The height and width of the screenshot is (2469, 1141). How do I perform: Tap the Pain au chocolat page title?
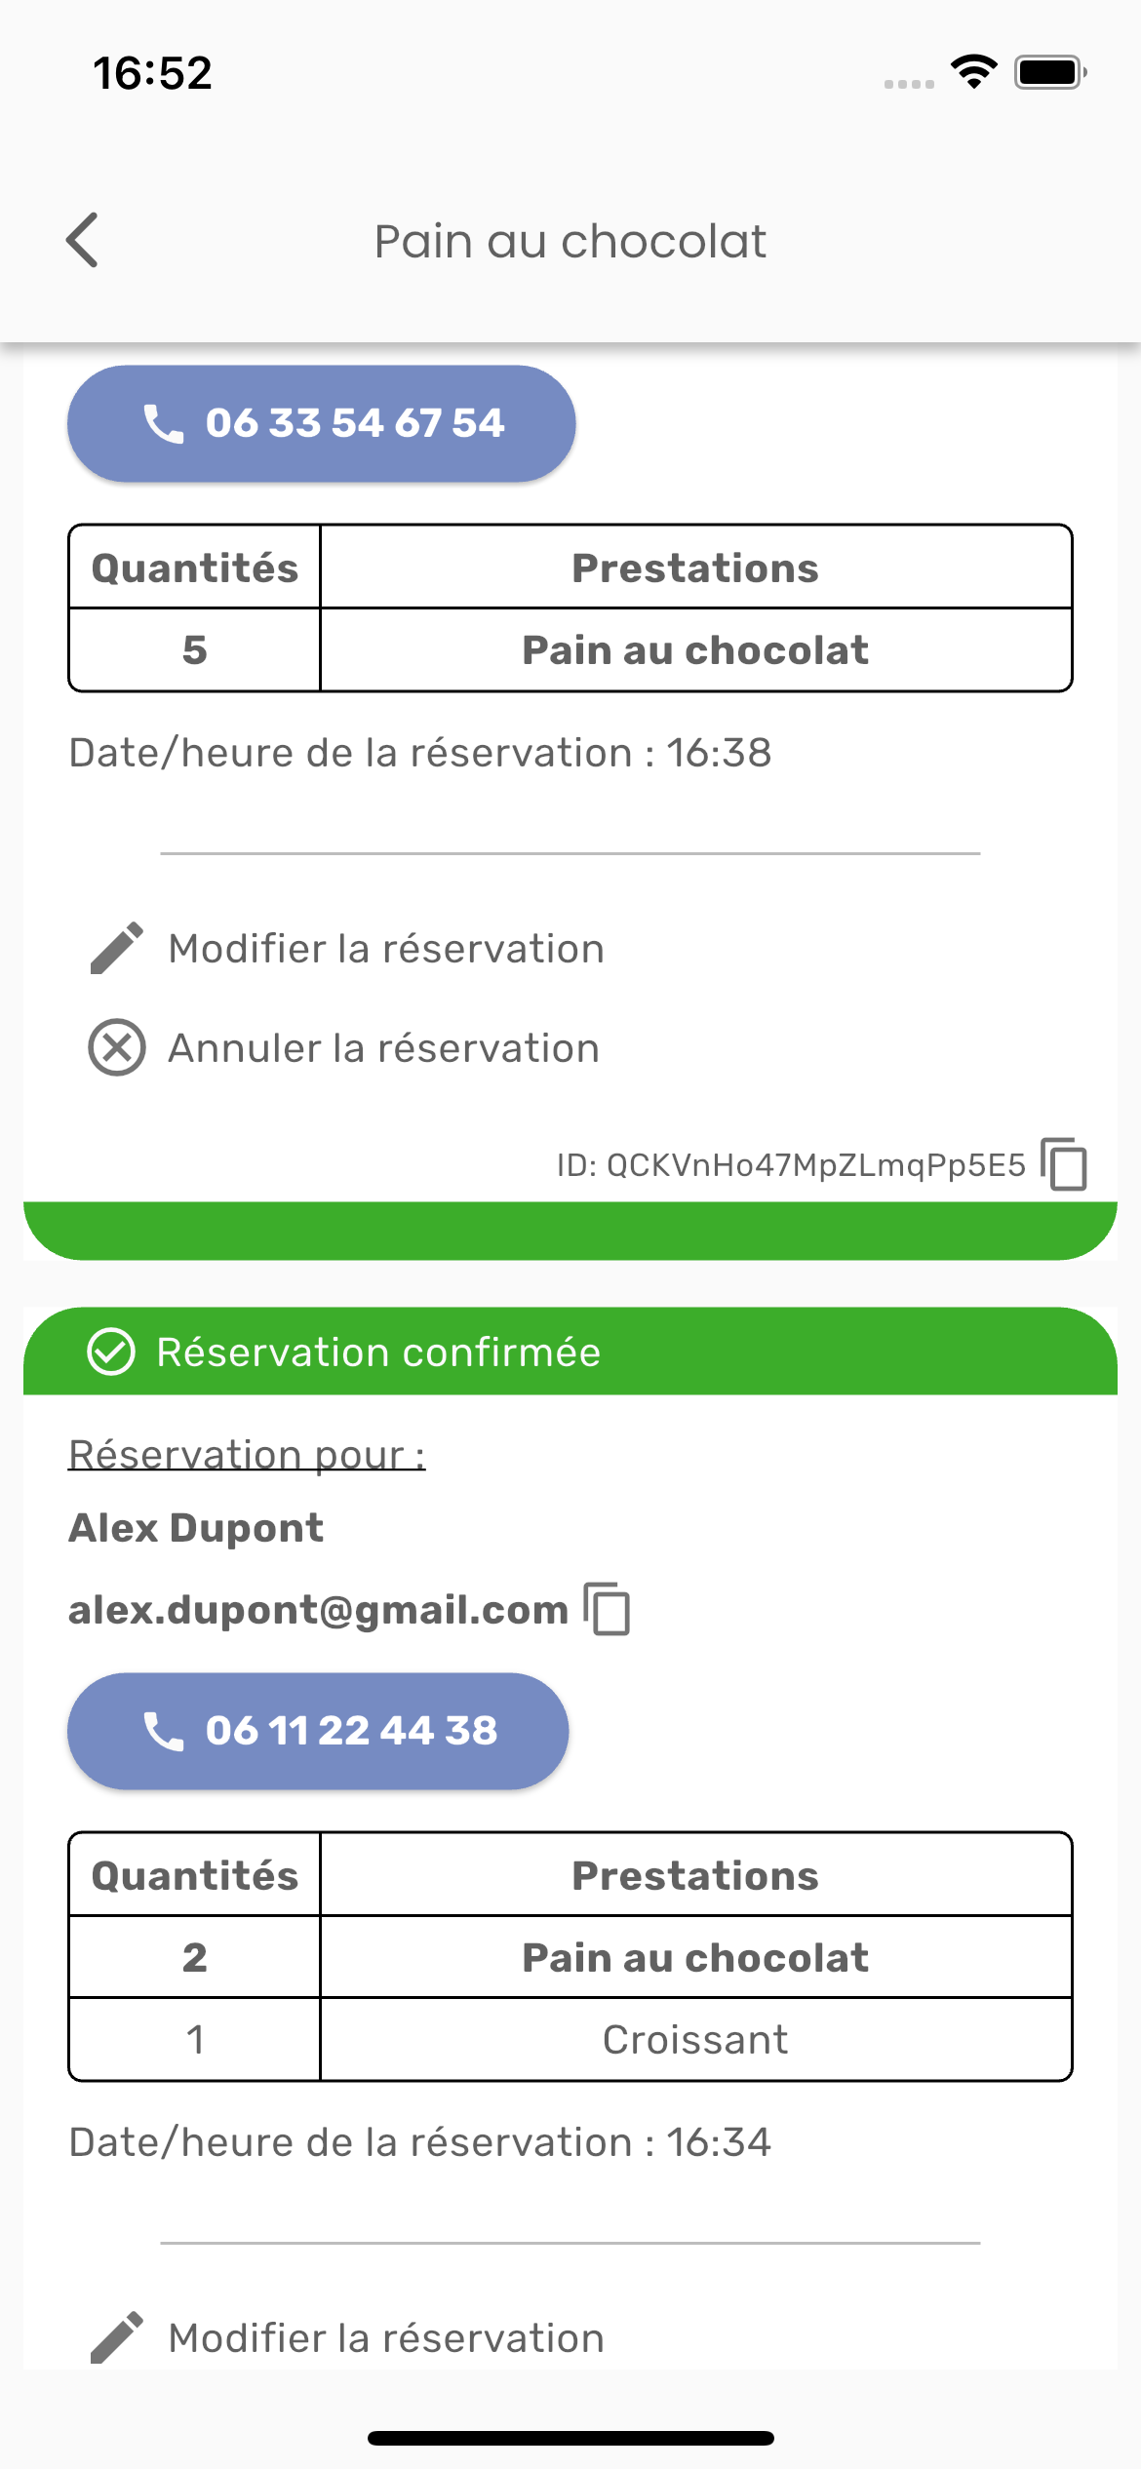(x=570, y=241)
